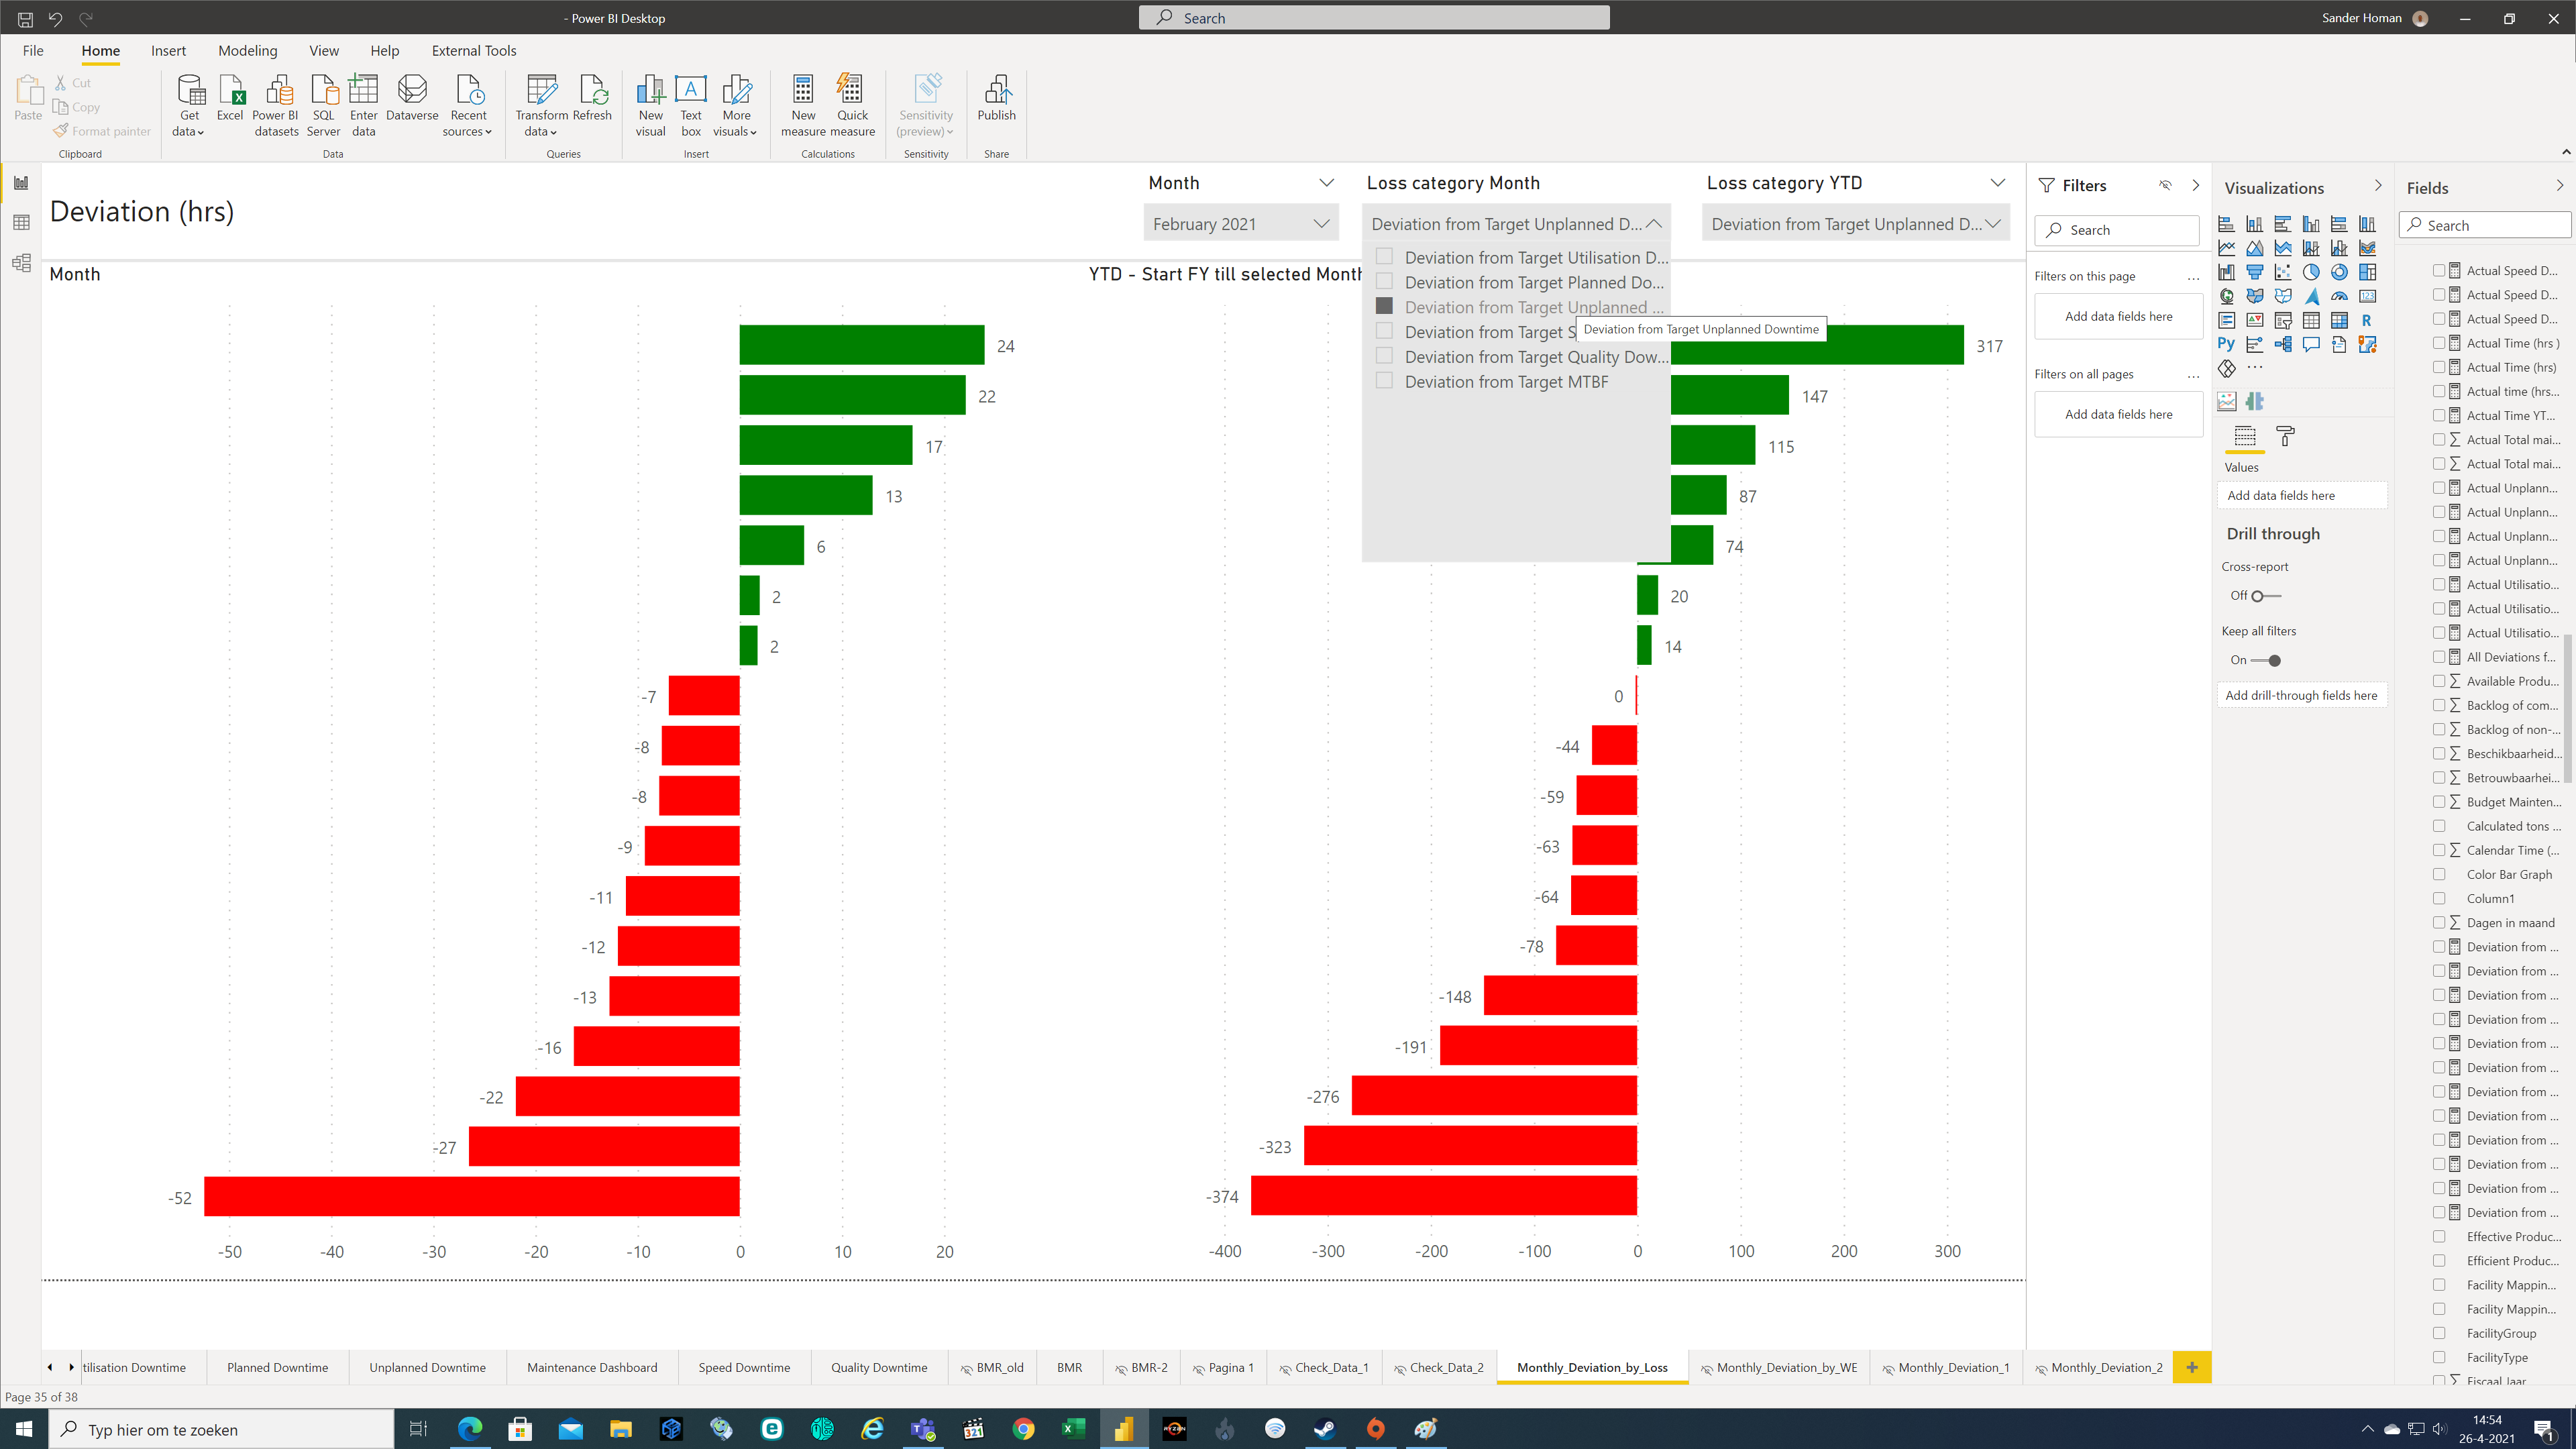The image size is (2576, 1449).
Task: Open the File menu
Action: point(33,51)
